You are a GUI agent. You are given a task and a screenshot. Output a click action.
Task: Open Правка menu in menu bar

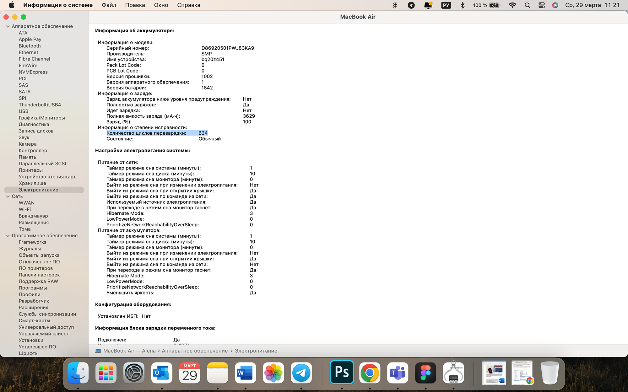(134, 5)
